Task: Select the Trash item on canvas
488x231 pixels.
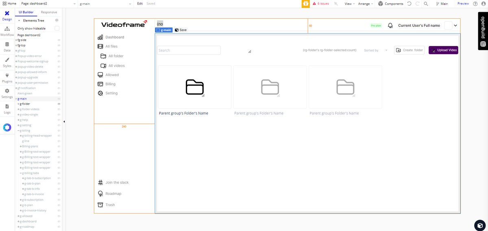Action: (x=106, y=205)
